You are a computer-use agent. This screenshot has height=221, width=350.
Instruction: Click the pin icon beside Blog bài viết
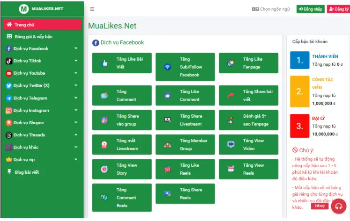pyautogui.click(x=9, y=171)
